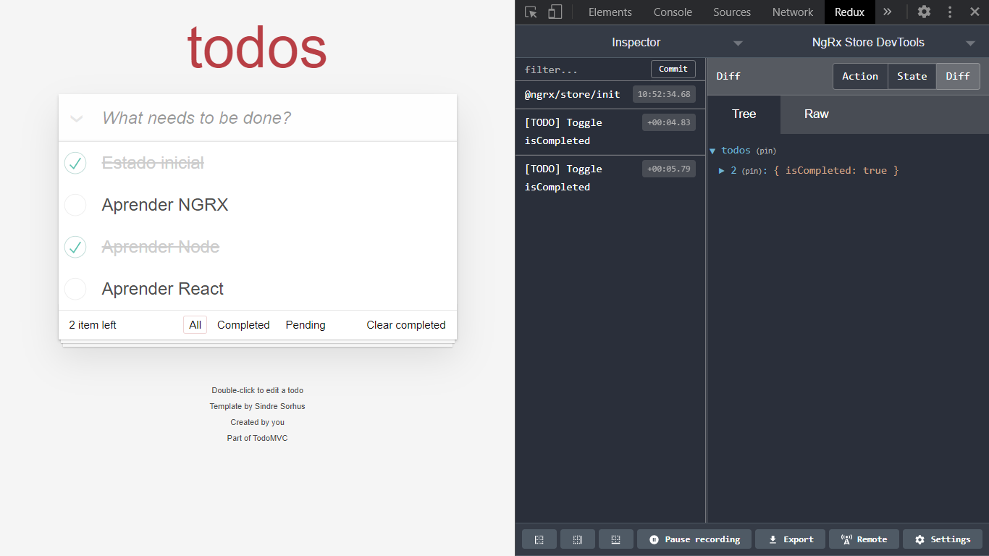Mark Aprender NGRX as completed
Image resolution: width=989 pixels, height=556 pixels.
click(75, 205)
